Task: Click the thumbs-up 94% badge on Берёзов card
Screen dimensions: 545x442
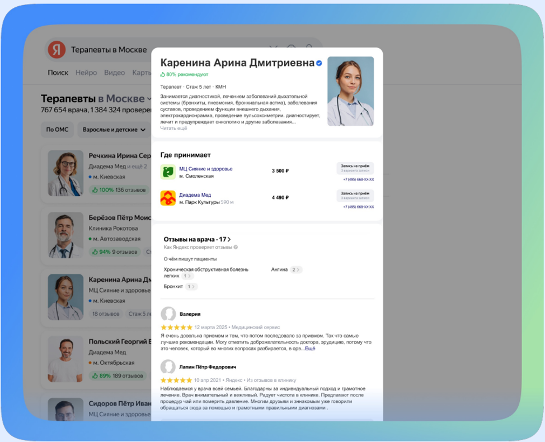Action: click(x=115, y=251)
